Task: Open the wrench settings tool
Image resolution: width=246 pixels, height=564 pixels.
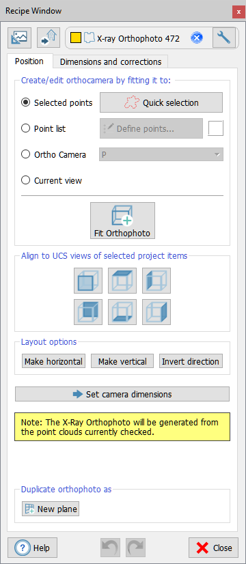Action: tap(223, 38)
